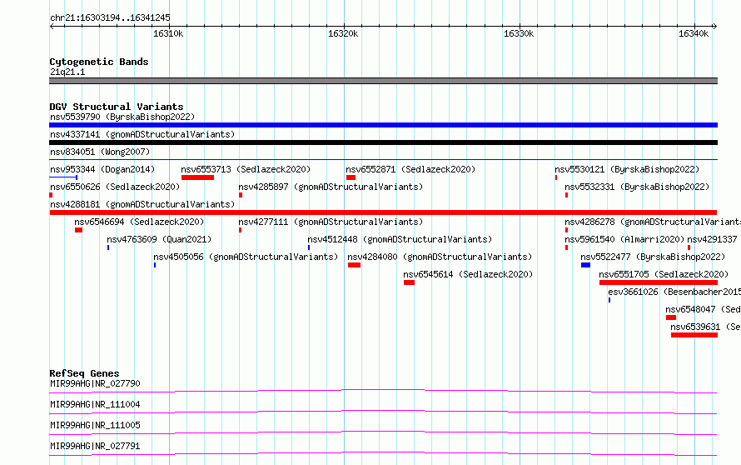Image resolution: width=741 pixels, height=465 pixels.
Task: Click nsv5961540 (Almarri2020) label
Action: (624, 239)
